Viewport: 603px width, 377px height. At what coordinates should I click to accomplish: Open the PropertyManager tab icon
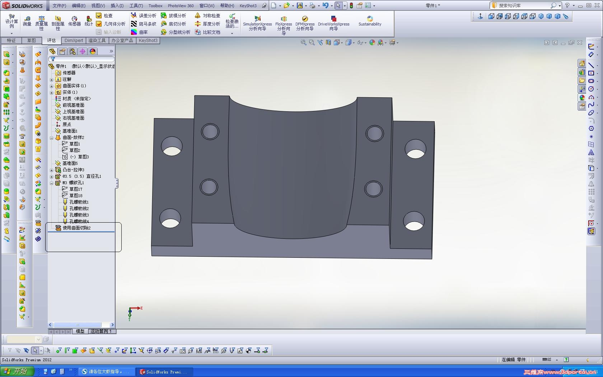[62, 51]
